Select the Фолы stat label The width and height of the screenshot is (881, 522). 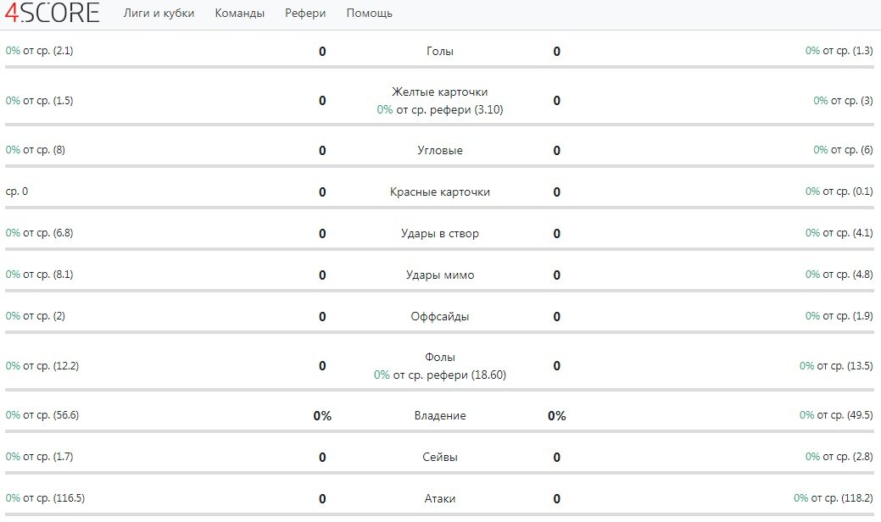(440, 357)
